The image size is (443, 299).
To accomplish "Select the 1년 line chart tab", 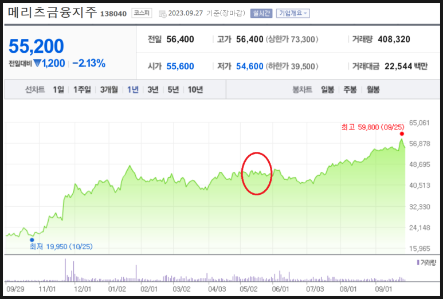I will click(x=133, y=90).
